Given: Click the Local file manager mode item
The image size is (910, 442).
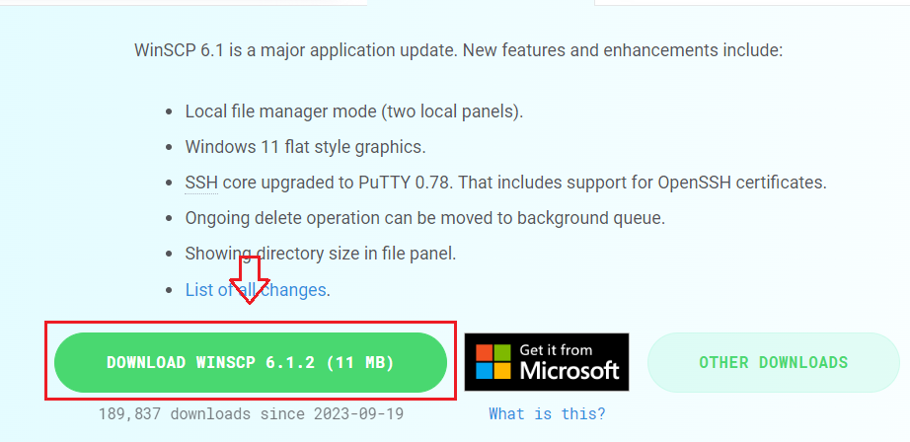Looking at the screenshot, I should tap(354, 111).
